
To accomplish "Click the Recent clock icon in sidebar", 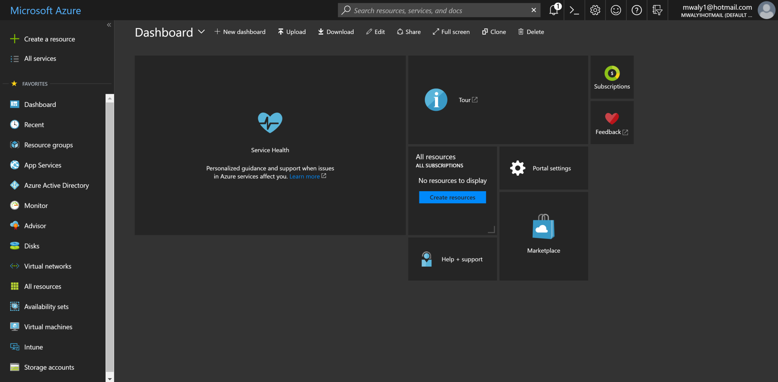I will pyautogui.click(x=14, y=124).
